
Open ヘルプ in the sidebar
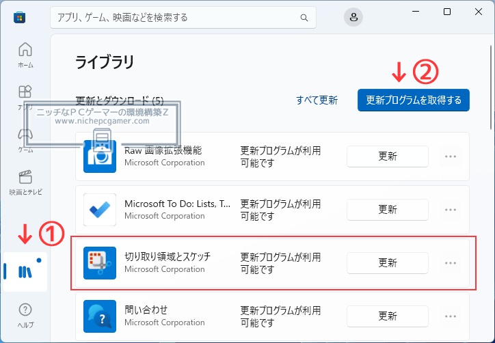pos(25,316)
